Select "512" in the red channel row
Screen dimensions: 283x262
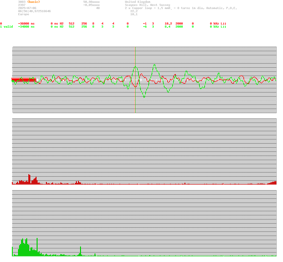click(x=72, y=24)
